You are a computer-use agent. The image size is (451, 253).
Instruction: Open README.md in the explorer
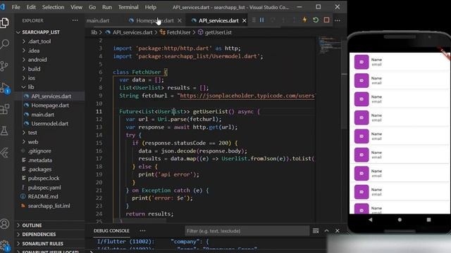tap(43, 197)
